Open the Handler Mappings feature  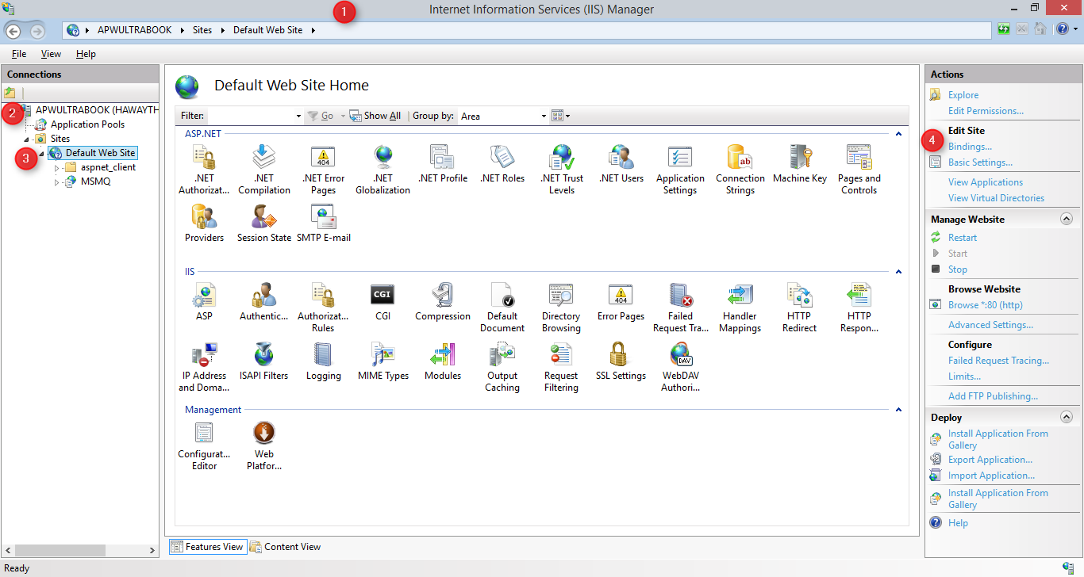pos(740,308)
